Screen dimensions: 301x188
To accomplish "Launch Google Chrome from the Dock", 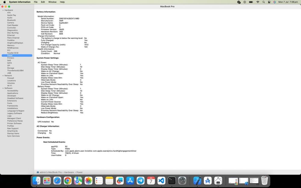I will point(67,180).
